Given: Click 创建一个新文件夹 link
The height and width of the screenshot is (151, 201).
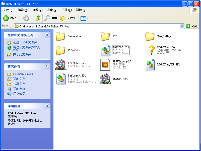Looking at the screenshot, I should 25,42.
